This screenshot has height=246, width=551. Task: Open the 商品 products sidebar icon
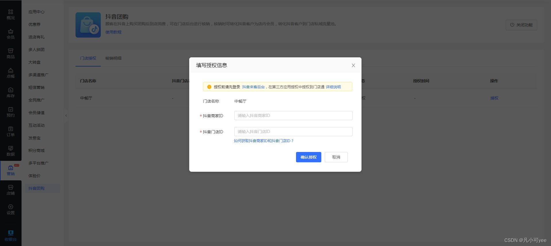(x=11, y=53)
